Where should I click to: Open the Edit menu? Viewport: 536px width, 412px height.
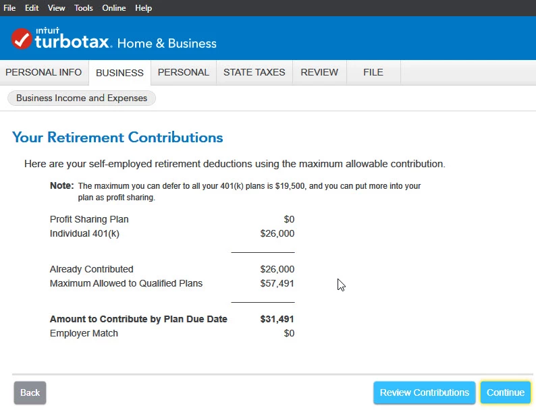(x=32, y=8)
